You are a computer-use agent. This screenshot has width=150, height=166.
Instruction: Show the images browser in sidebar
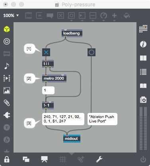(7, 90)
